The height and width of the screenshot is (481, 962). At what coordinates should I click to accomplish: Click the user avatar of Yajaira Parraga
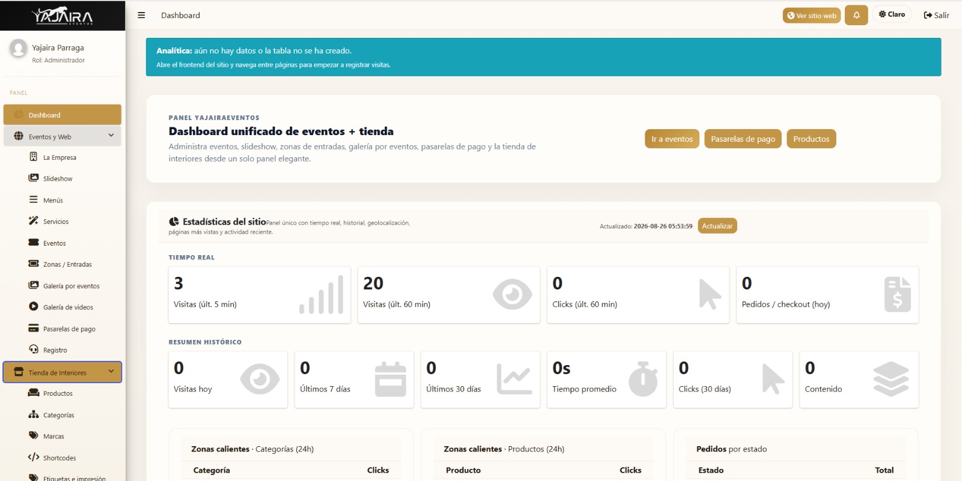19,48
